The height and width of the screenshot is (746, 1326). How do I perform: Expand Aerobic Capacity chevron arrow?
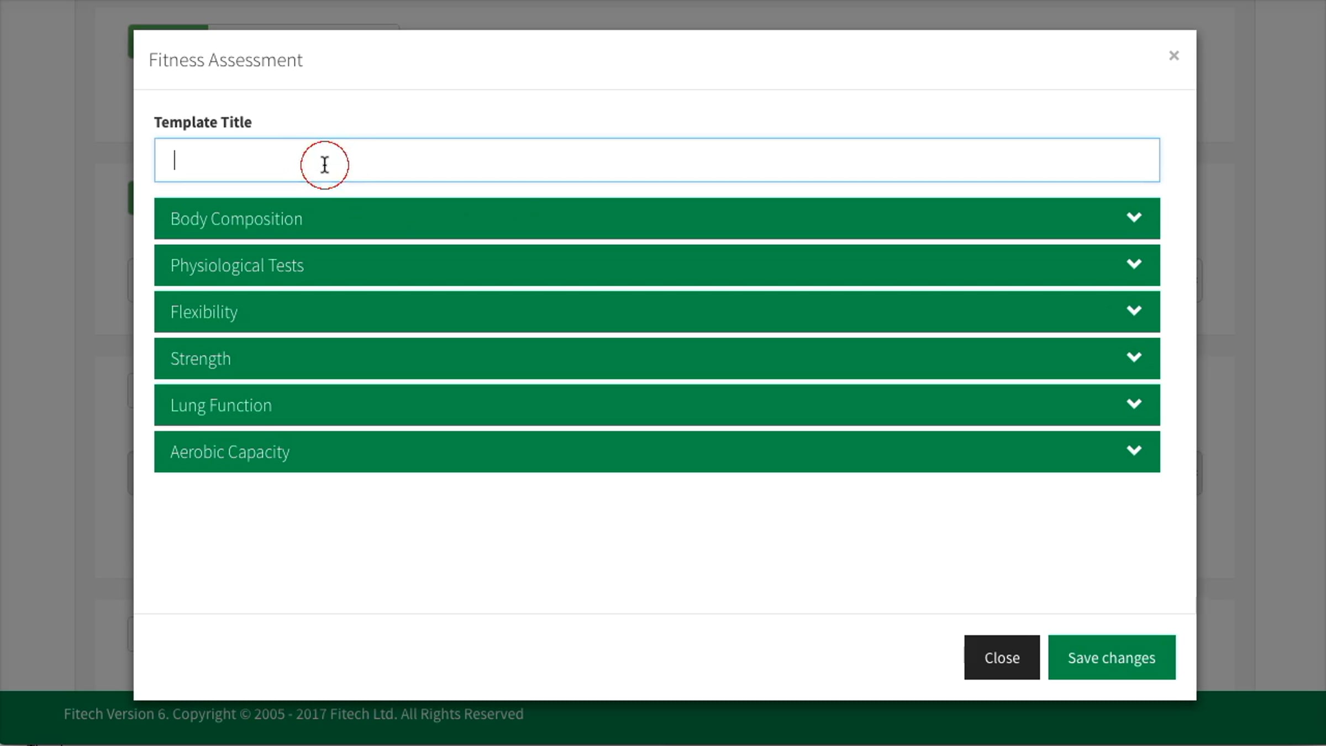click(x=1134, y=451)
